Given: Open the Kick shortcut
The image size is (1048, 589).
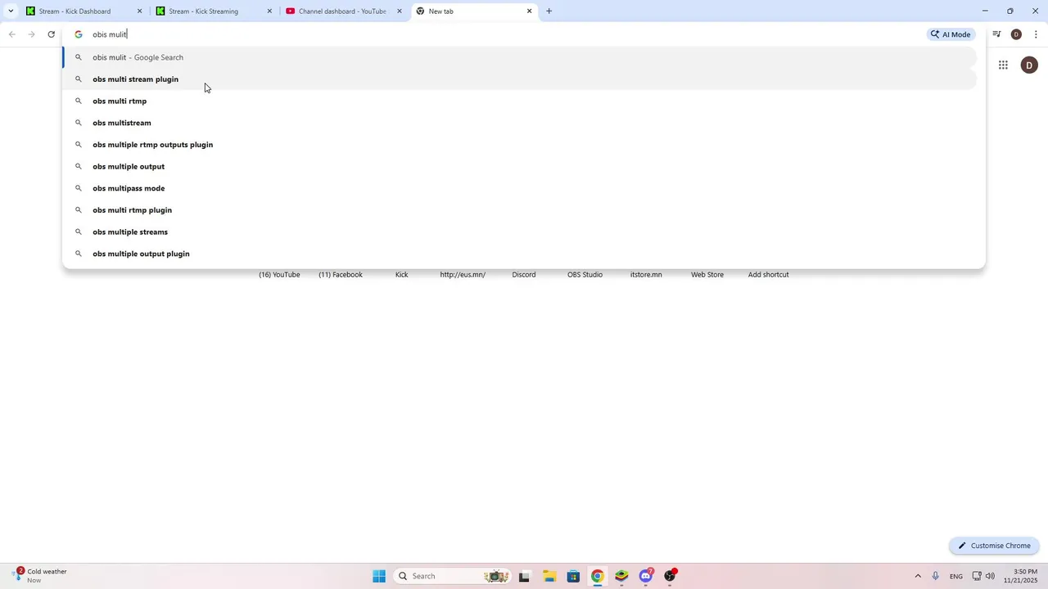Looking at the screenshot, I should point(401,275).
